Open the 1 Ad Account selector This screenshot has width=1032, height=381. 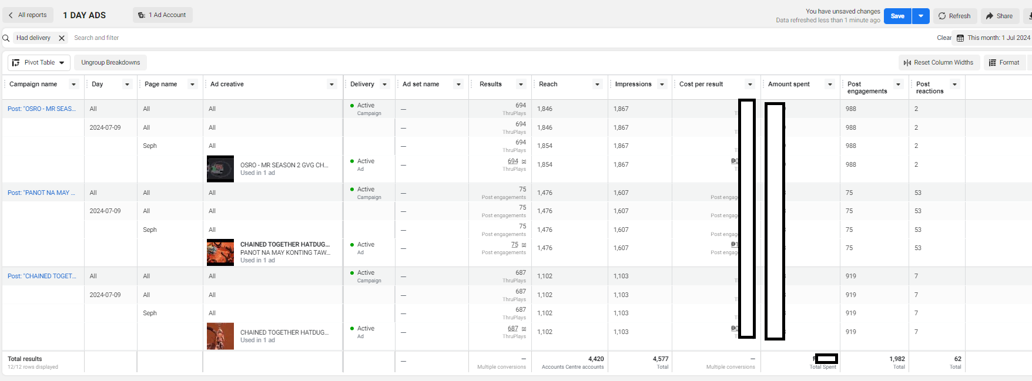click(163, 15)
